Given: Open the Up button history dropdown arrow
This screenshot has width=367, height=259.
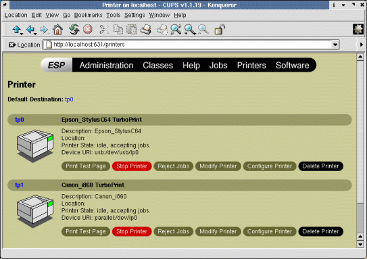Looking at the screenshot, I should tap(22, 34).
